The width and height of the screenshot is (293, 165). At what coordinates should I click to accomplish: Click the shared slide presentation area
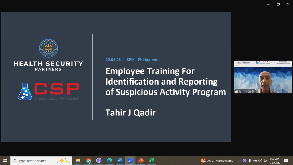click(116, 77)
